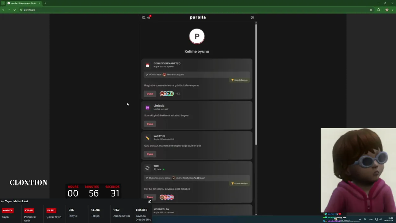Click the taskbar network display icon
Viewport: 396px width, 223px height.
coord(376,219)
